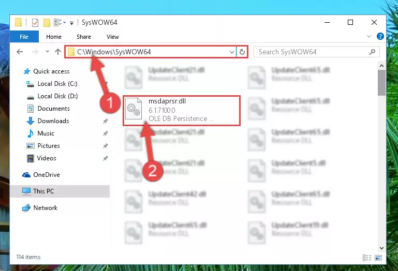Click the msdaprsr.dll gear file icon
The width and height of the screenshot is (398, 271).
pyautogui.click(x=134, y=109)
